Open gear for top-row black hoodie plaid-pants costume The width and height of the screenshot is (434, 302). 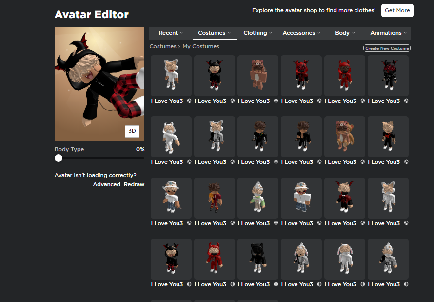pos(233,101)
